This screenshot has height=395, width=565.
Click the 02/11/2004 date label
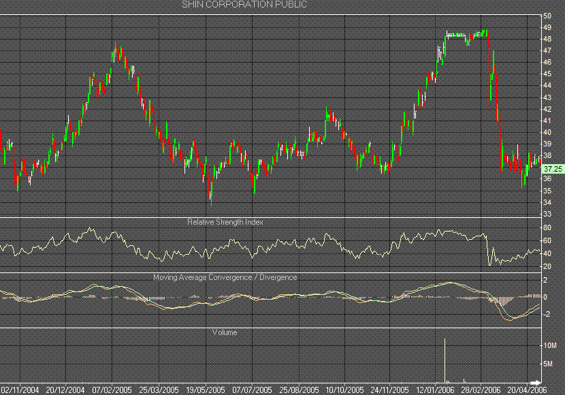click(20, 390)
